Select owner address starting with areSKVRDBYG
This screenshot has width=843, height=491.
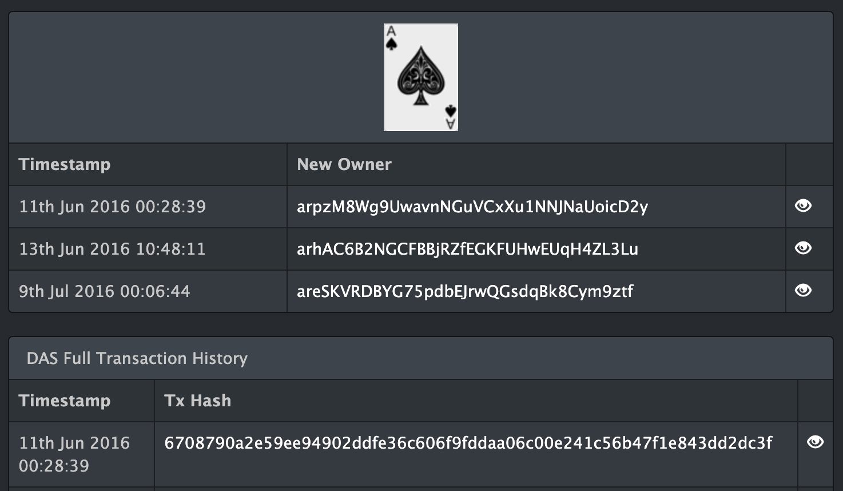[x=464, y=291]
